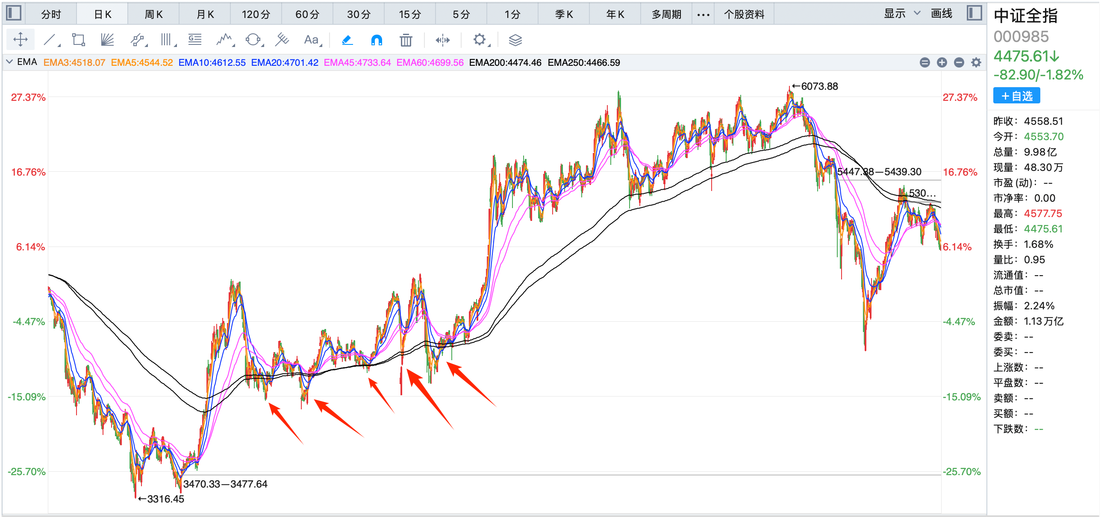Select the cycle circle drawing tool

(x=253, y=40)
